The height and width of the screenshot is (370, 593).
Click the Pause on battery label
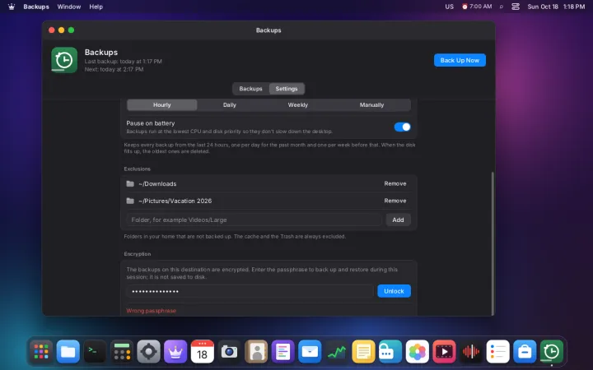click(x=151, y=123)
